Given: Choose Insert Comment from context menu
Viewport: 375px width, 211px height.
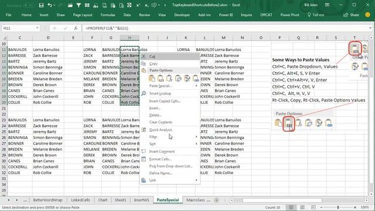Looking at the screenshot, I should 170,151.
